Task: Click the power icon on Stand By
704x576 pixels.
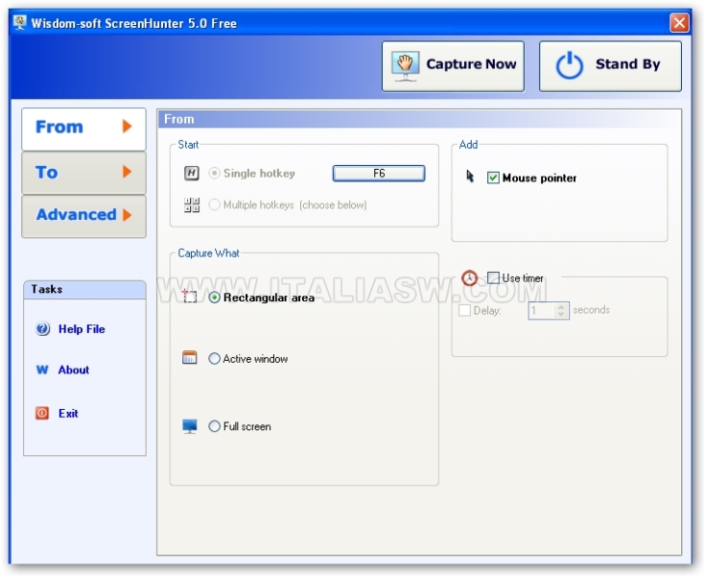Action: tap(570, 65)
